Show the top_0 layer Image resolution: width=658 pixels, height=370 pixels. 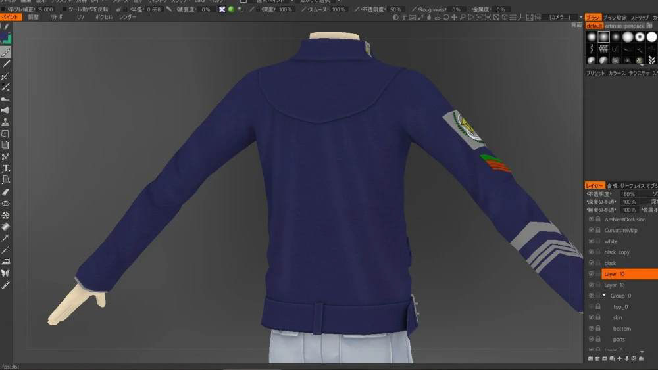point(592,306)
